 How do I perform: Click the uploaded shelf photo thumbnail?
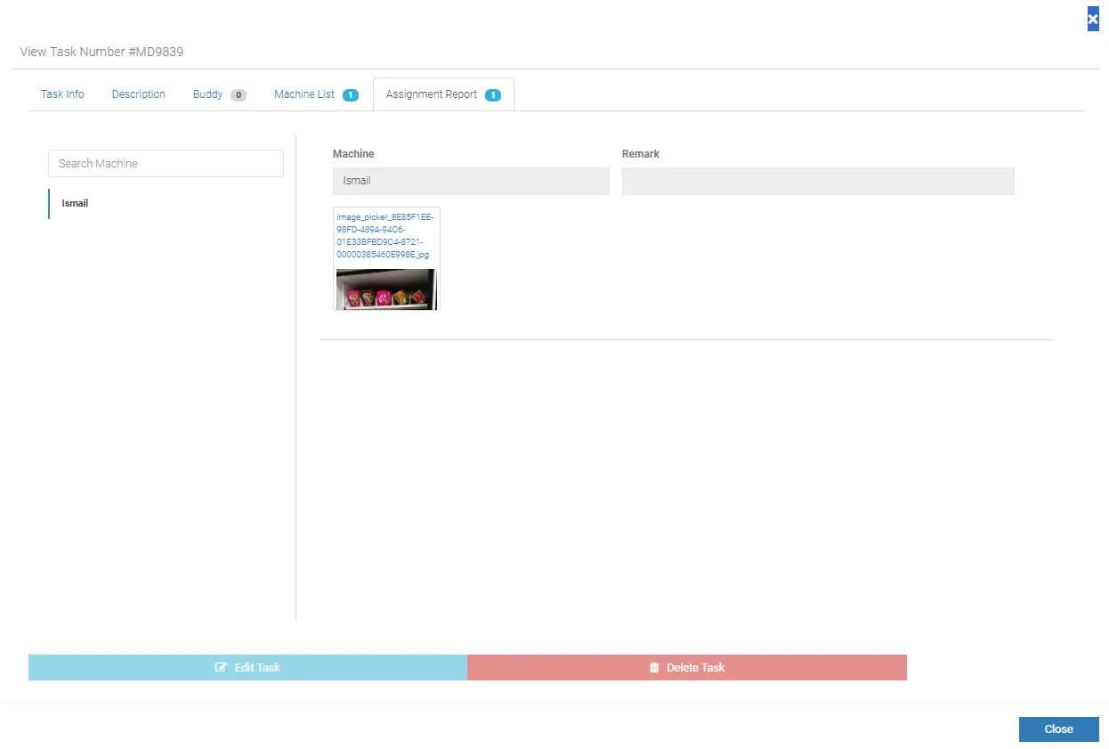pyautogui.click(x=386, y=289)
